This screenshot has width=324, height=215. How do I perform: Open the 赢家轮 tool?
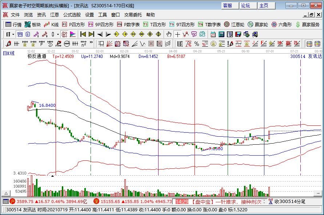tap(259, 25)
